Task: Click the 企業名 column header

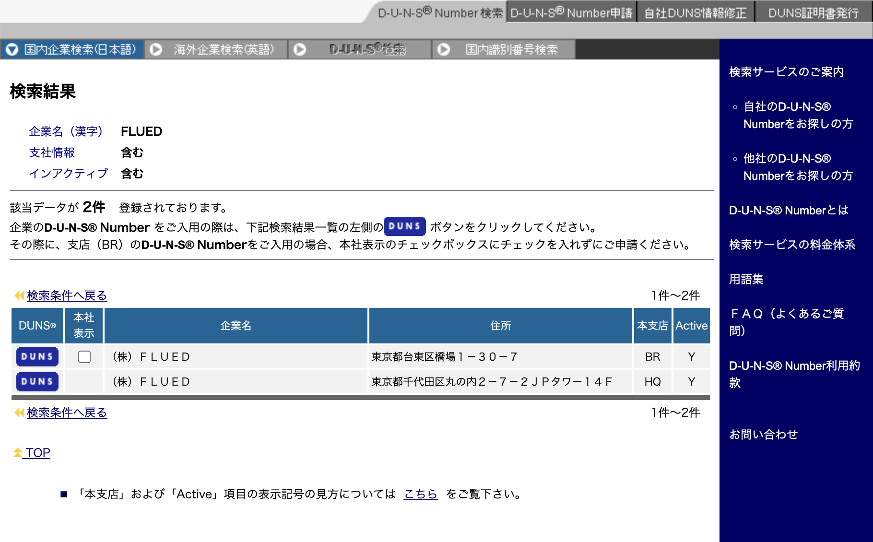Action: [x=236, y=326]
